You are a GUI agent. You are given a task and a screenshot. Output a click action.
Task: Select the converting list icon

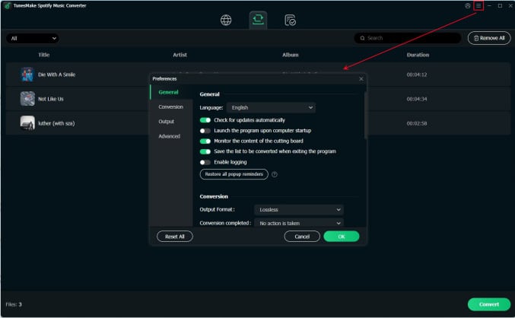coord(258,21)
